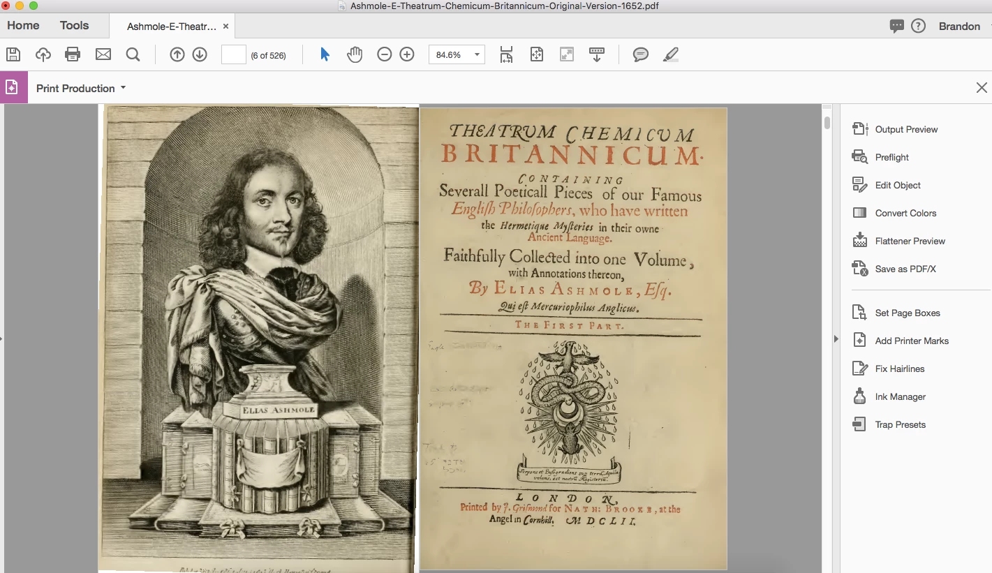This screenshot has height=573, width=992.
Task: Add a sticky note comment
Action: [641, 54]
